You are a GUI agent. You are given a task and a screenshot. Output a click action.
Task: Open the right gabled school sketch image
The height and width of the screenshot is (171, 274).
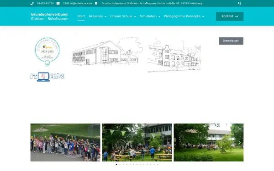click(x=174, y=55)
